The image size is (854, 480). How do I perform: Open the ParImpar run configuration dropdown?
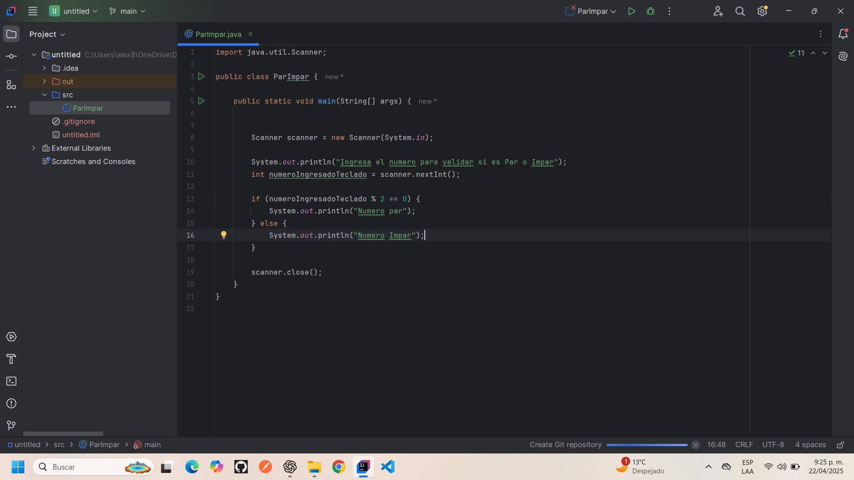pos(591,11)
